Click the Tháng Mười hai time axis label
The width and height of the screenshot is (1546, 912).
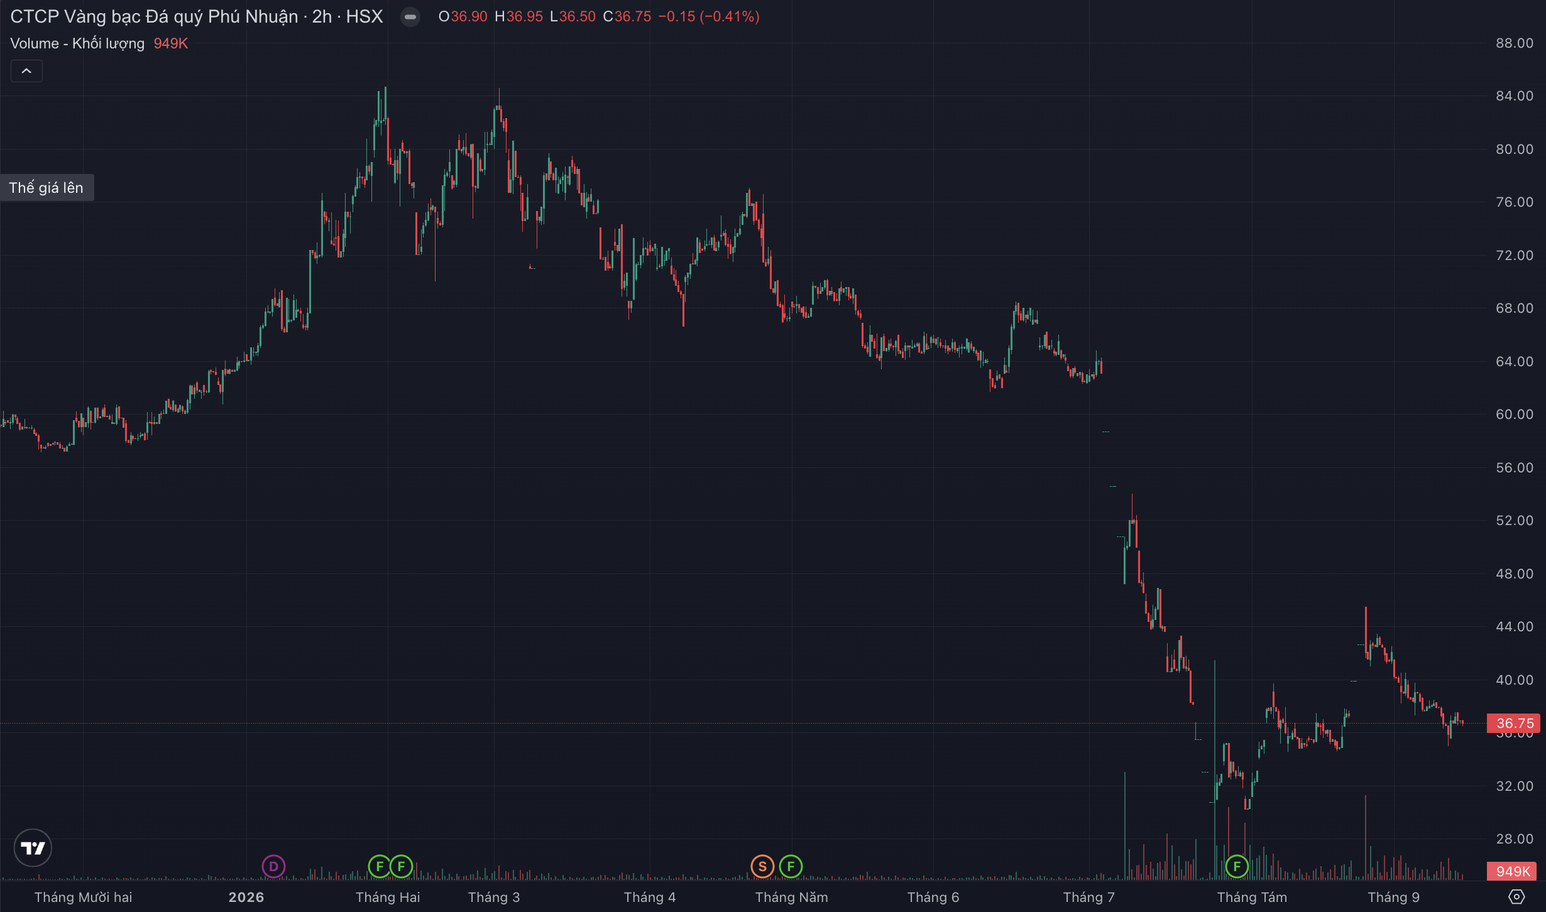[84, 898]
